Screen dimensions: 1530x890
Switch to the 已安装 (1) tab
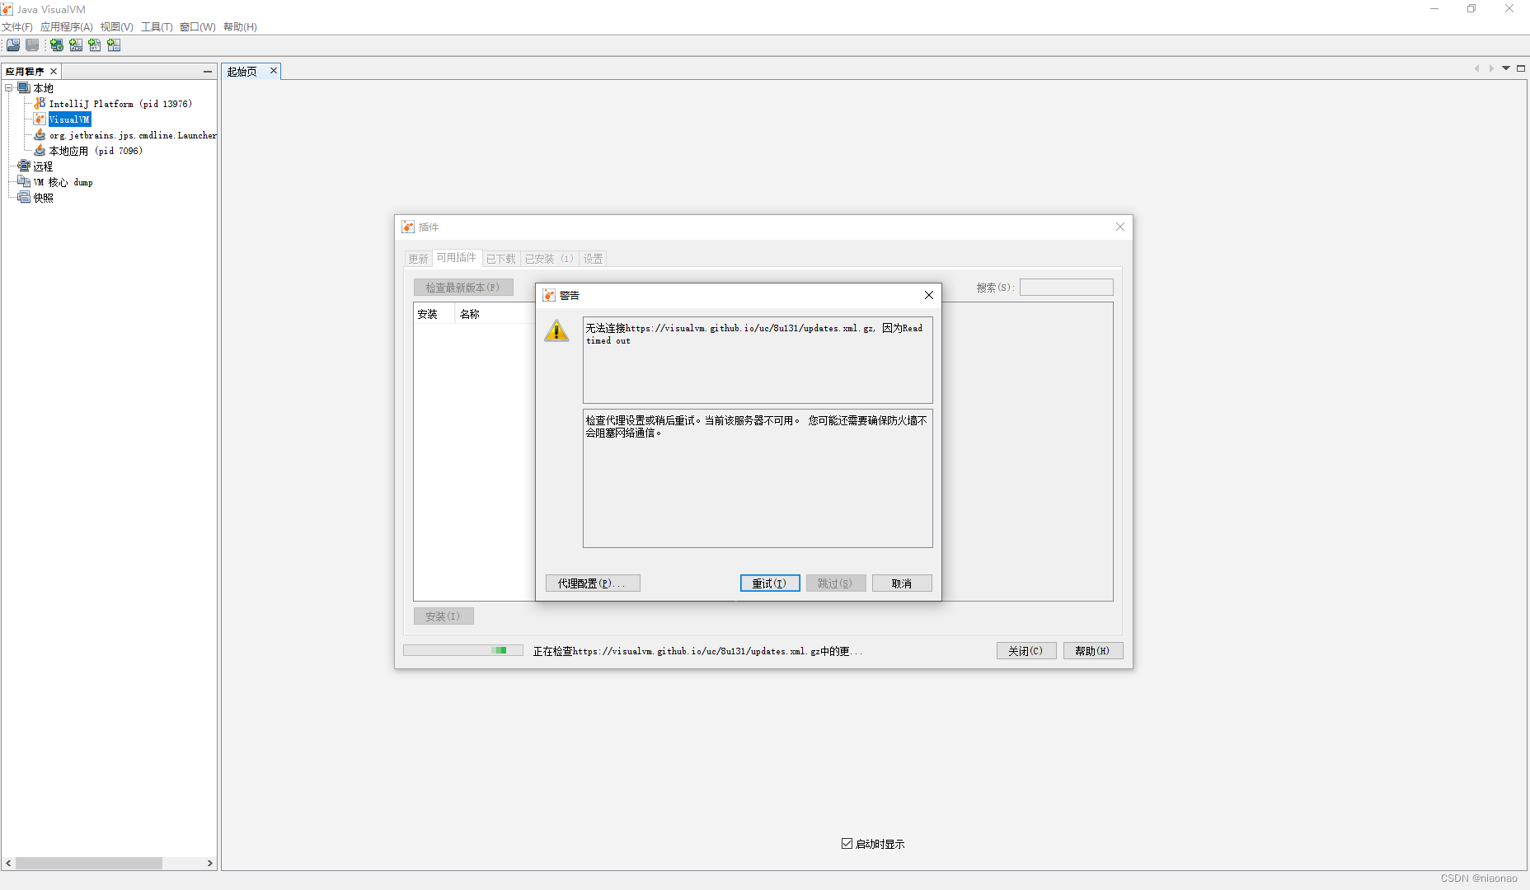[x=549, y=259]
